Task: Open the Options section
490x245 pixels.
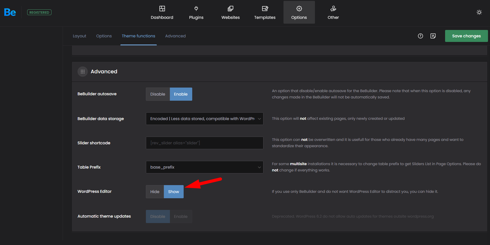Action: point(299,12)
